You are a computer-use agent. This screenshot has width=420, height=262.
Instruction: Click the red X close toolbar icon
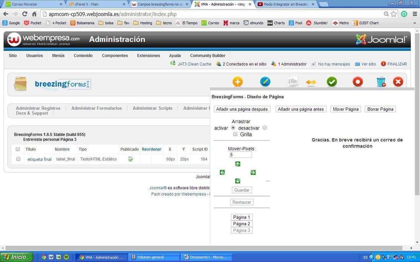click(x=398, y=82)
